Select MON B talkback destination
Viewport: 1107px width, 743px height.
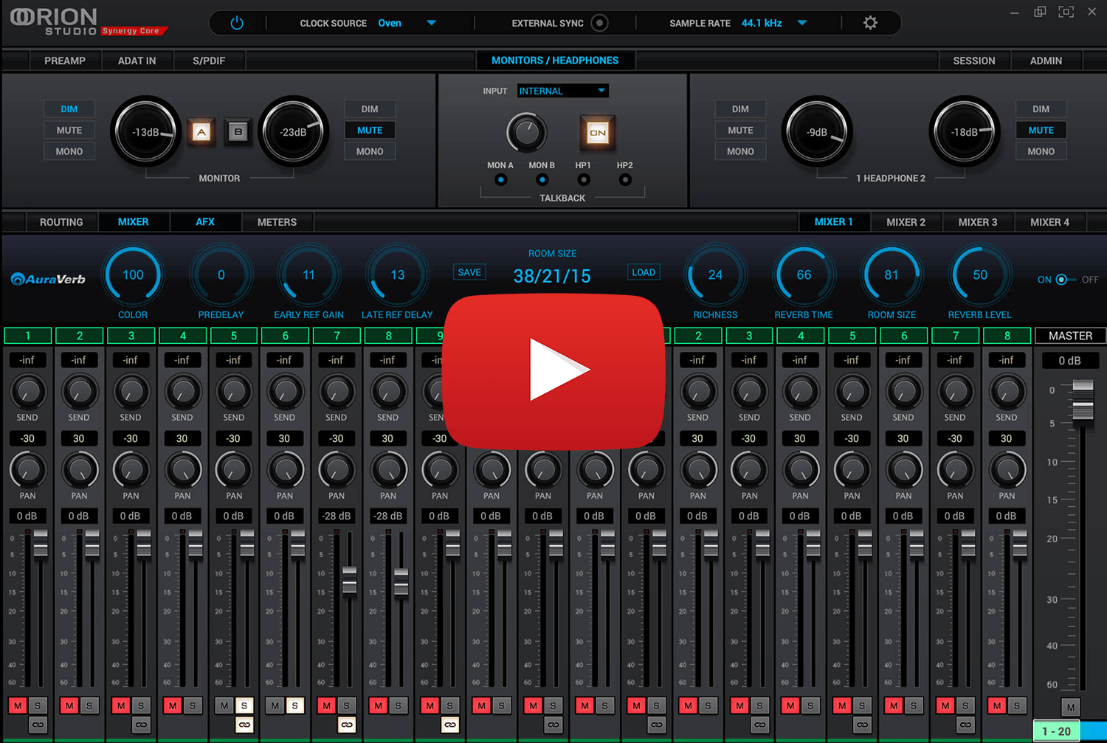(542, 179)
